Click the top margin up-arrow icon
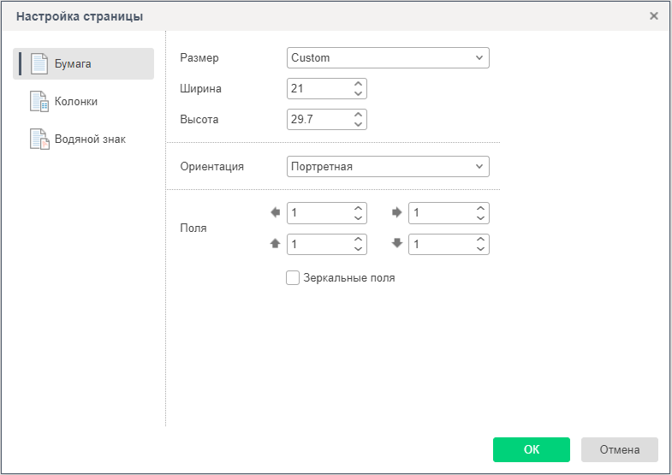The image size is (672, 475). click(275, 244)
